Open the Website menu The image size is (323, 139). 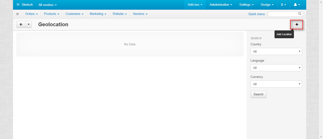point(120,14)
